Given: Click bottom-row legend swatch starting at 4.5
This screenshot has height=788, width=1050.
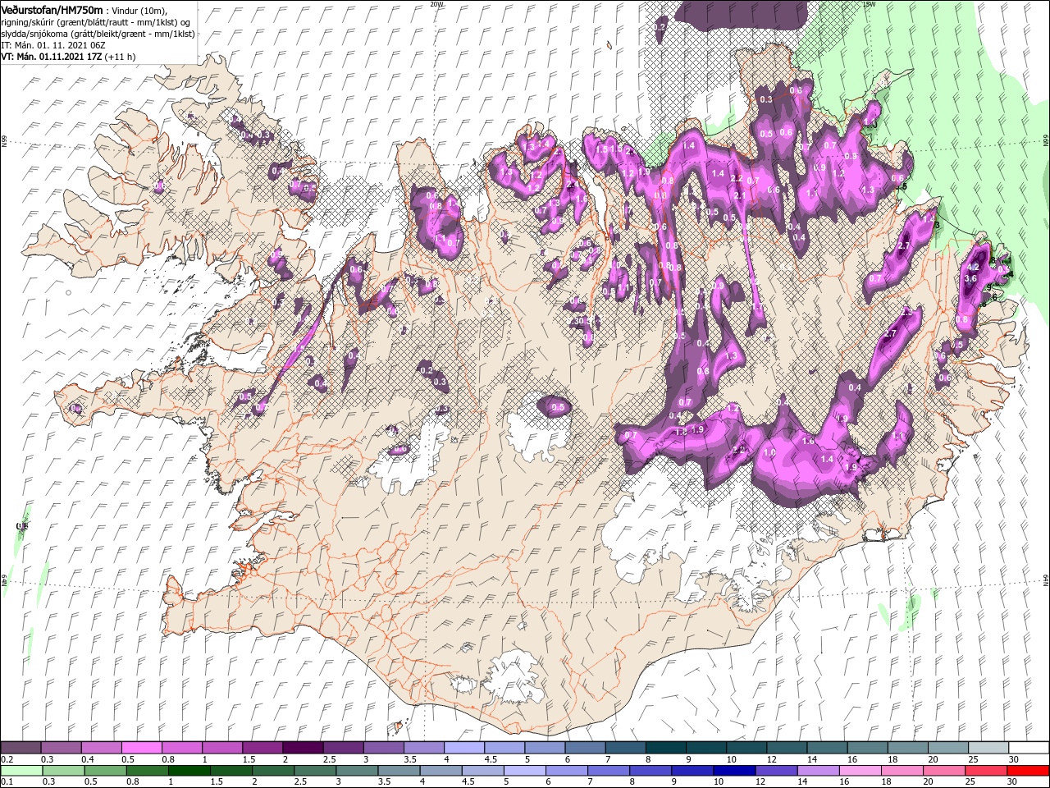Looking at the screenshot, I should (x=482, y=771).
